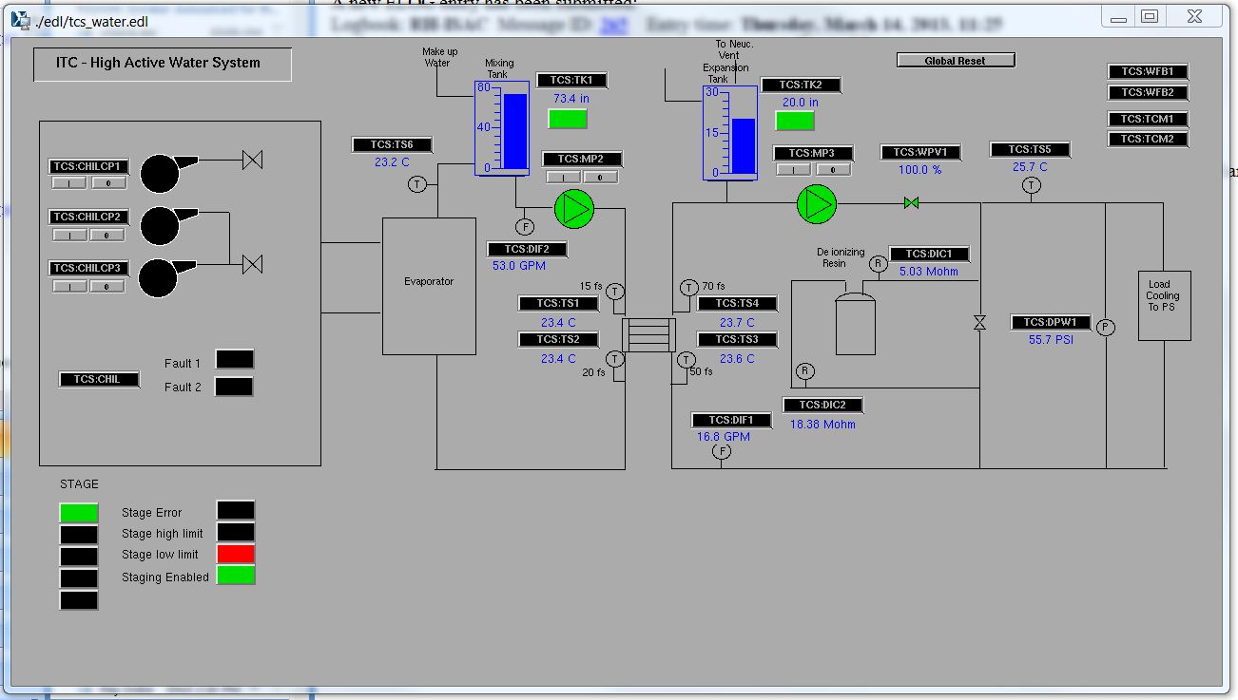1238x700 pixels.
Task: Click the 73.4 in tank level reading
Action: pyautogui.click(x=571, y=98)
